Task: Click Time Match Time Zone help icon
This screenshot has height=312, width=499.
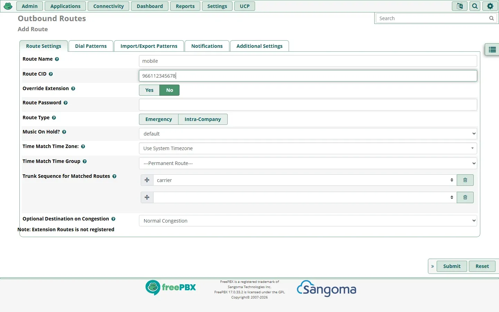Action: (83, 147)
